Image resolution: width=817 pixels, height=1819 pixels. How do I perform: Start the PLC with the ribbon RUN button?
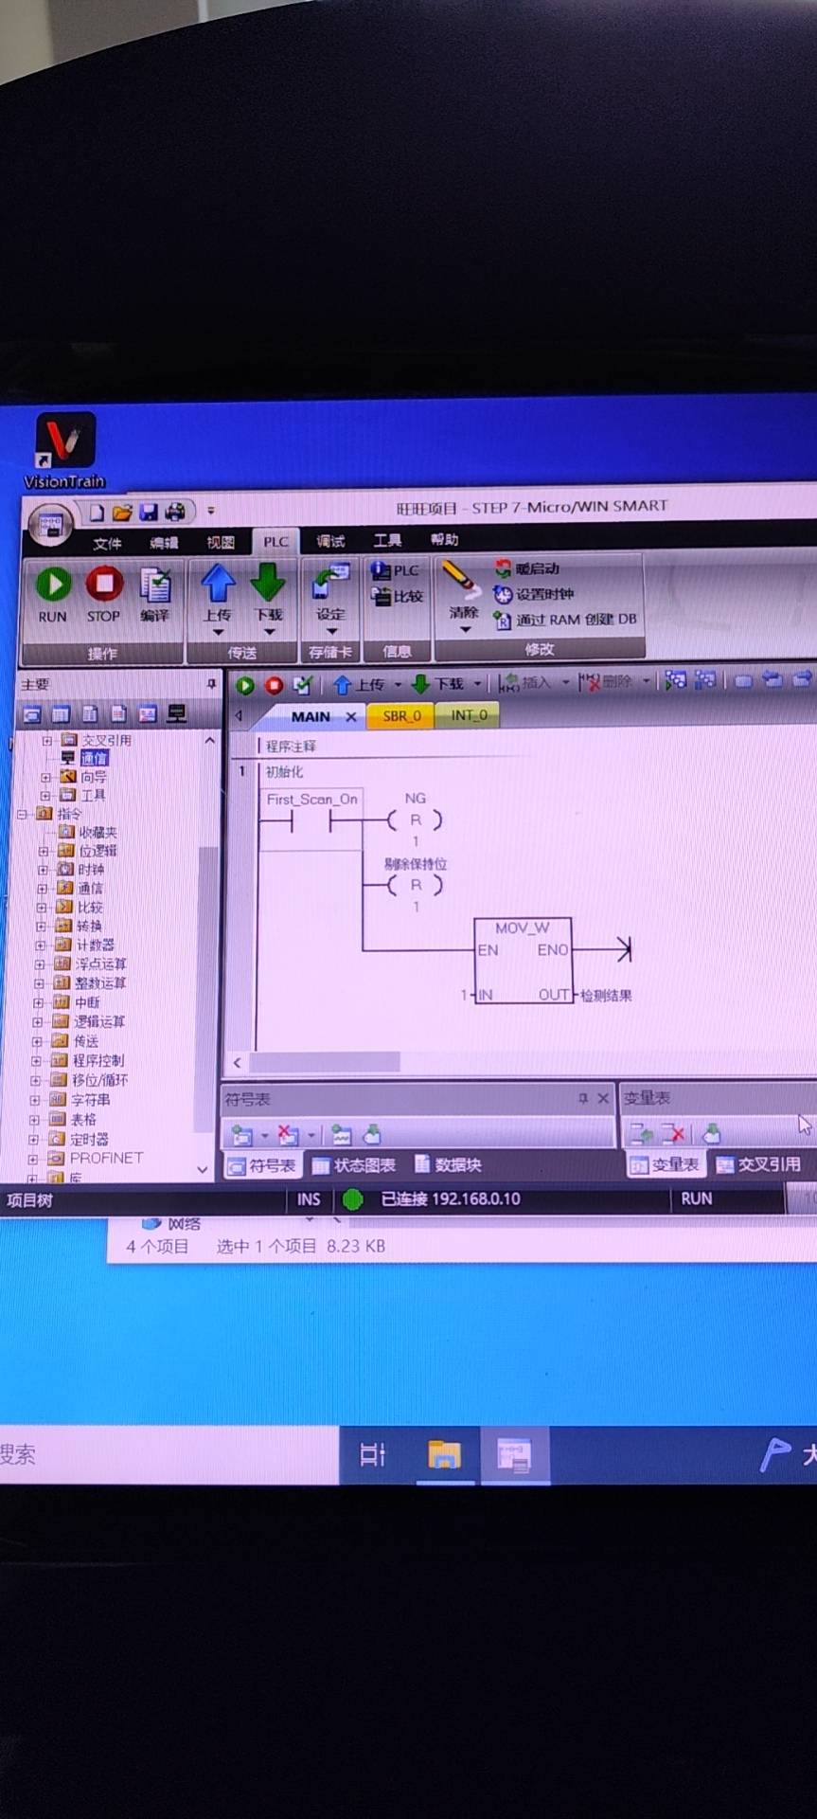53,594
